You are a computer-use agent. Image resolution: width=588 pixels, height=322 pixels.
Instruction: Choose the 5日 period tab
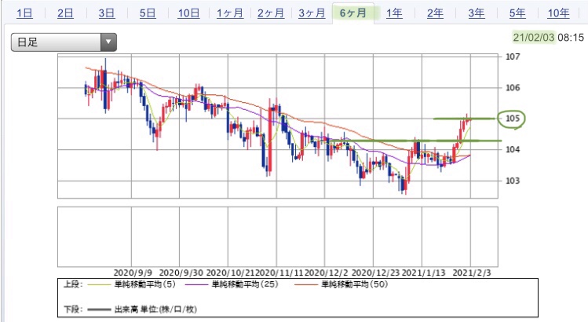(148, 13)
